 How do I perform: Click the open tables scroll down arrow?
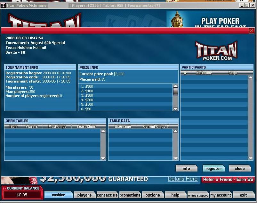(x=103, y=158)
